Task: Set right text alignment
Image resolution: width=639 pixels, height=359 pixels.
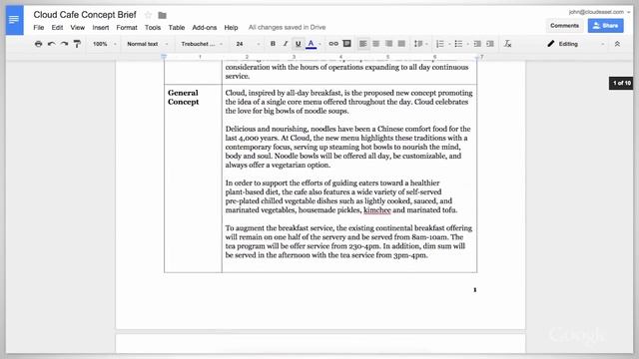Action: [388, 44]
